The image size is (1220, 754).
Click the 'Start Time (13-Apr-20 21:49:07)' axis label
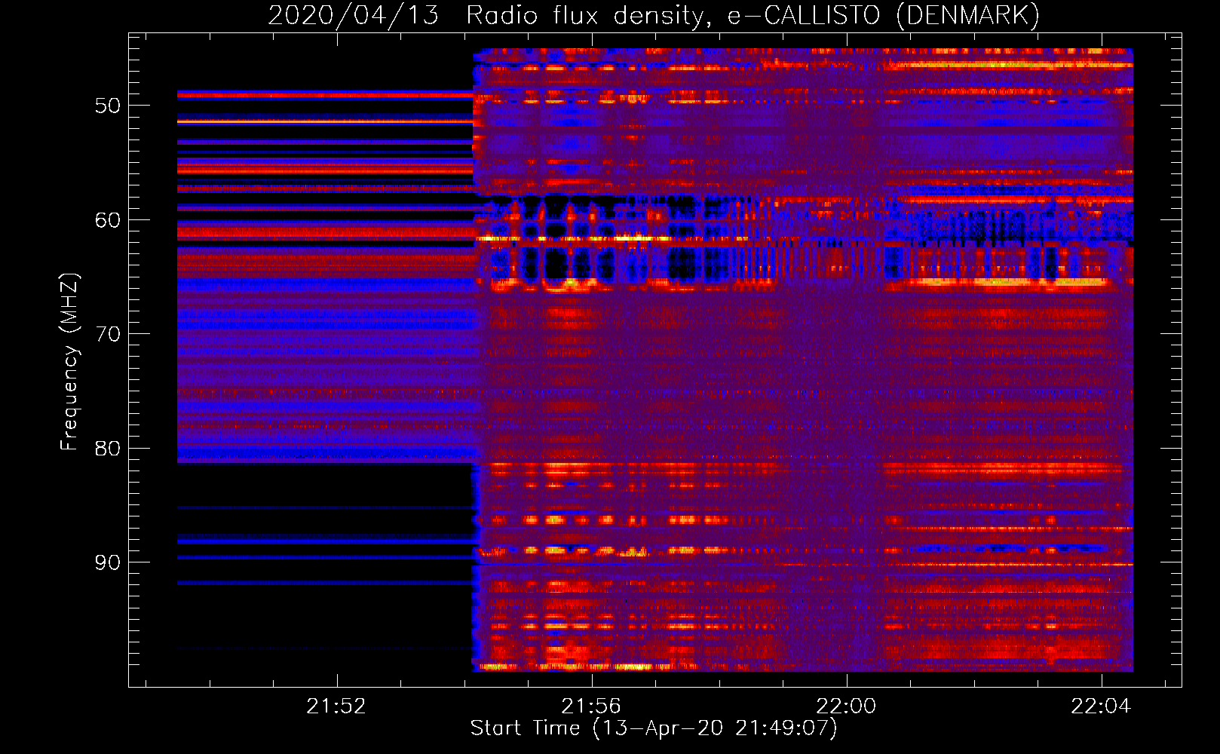tap(654, 728)
